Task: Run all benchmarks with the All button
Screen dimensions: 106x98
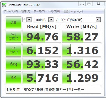Action: coord(14,23)
